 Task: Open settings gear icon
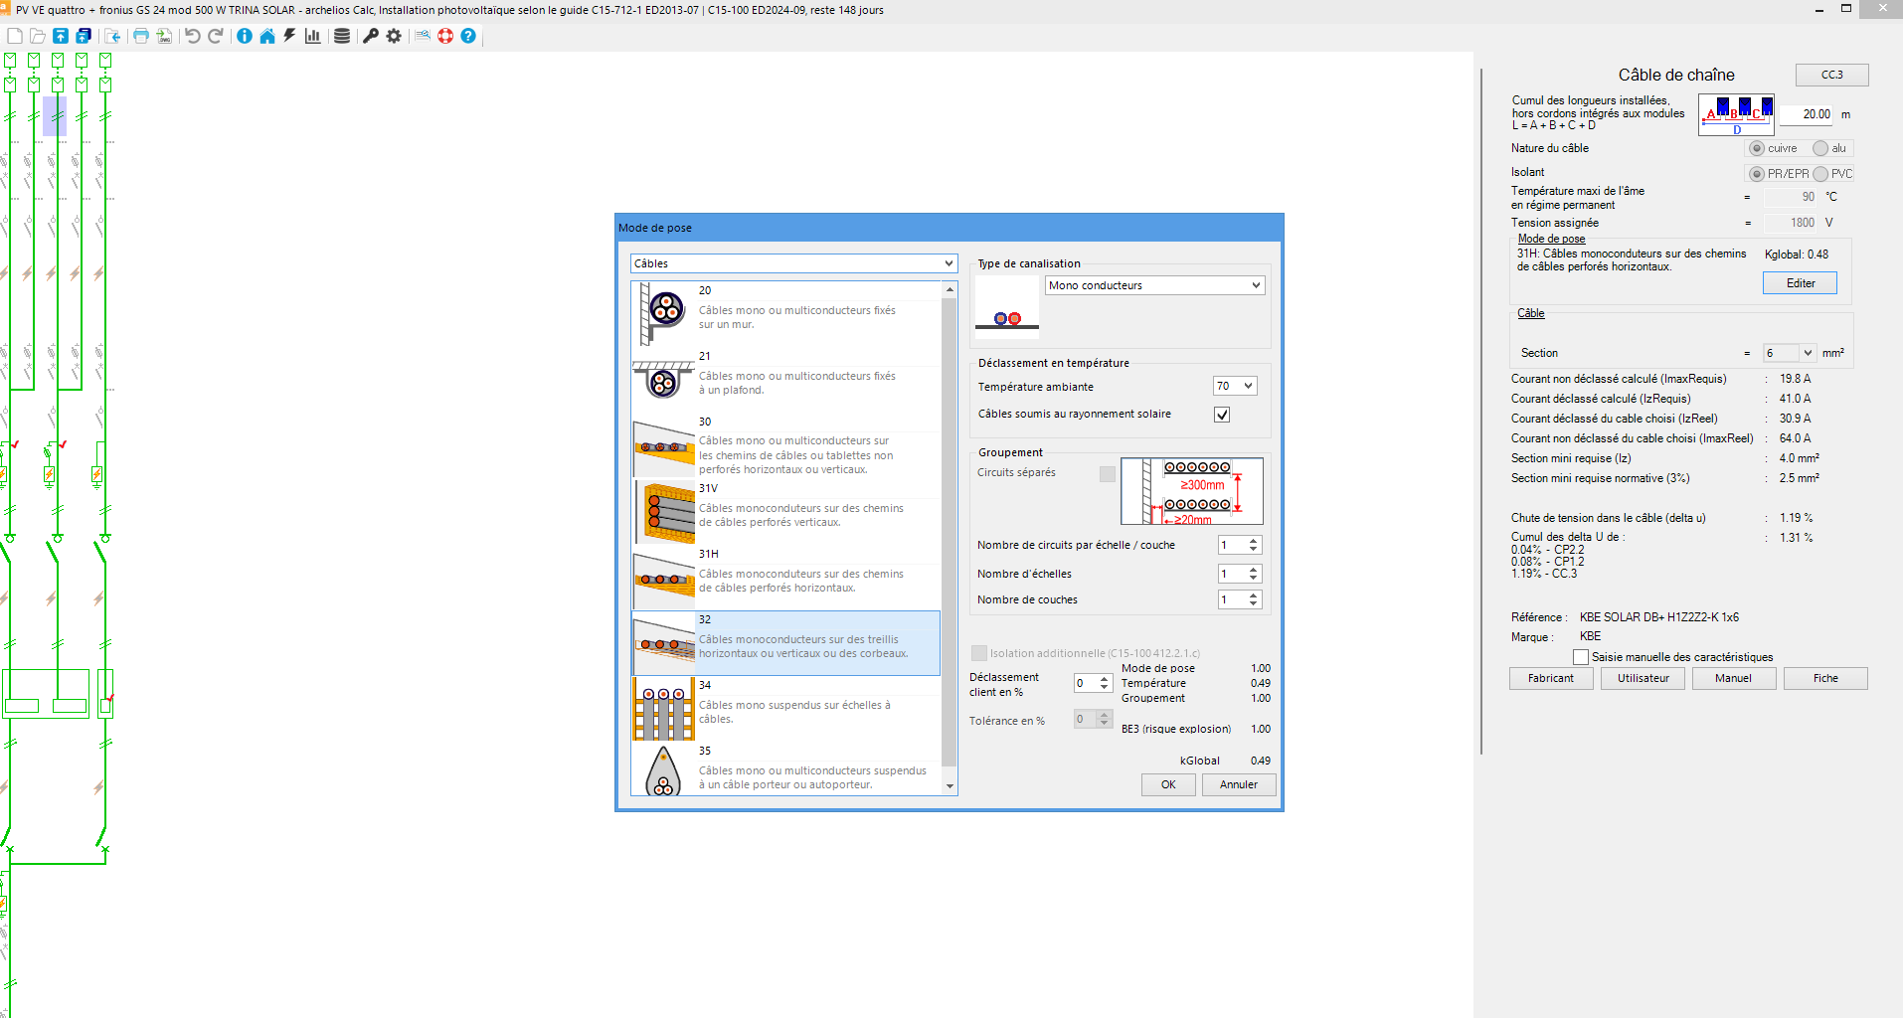[x=394, y=36]
